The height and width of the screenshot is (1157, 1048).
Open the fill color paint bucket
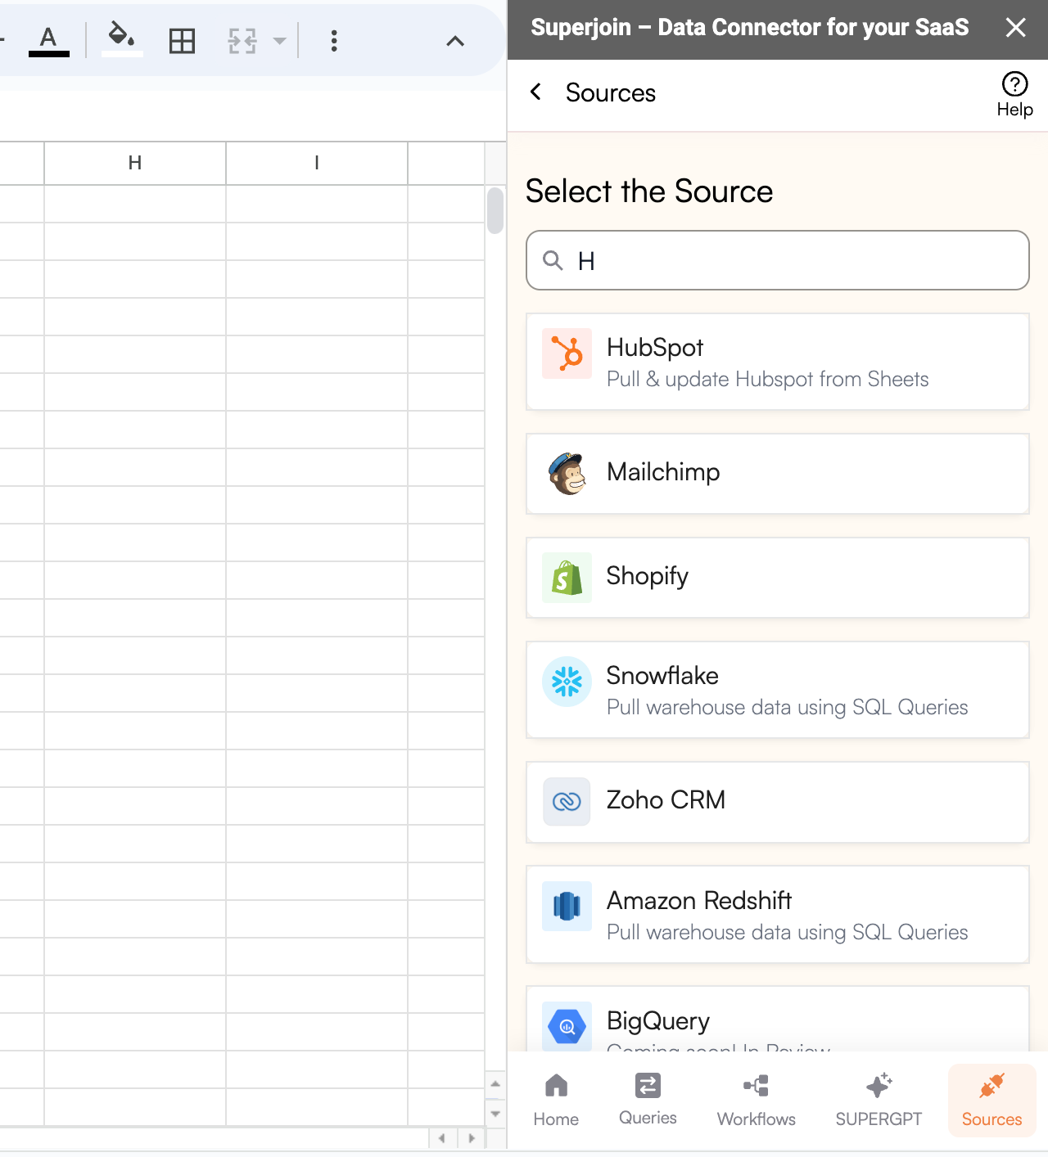(x=122, y=39)
